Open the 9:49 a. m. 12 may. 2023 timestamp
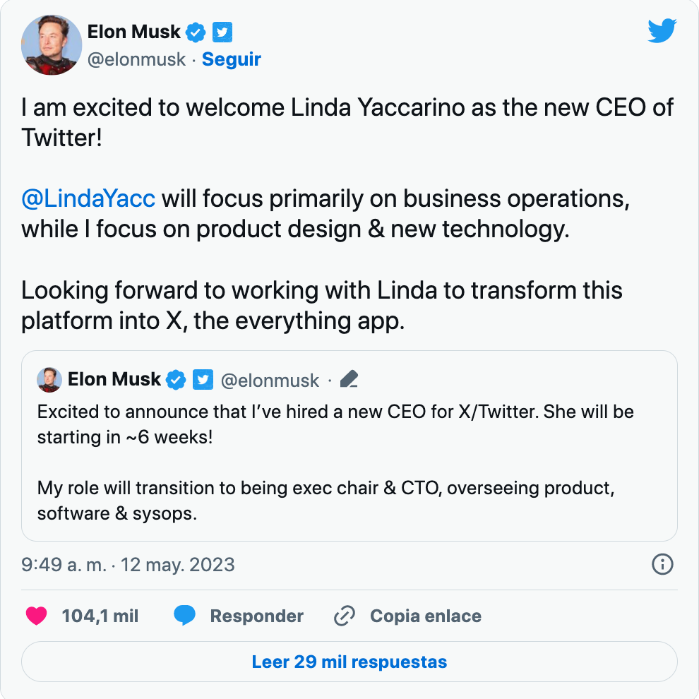This screenshot has width=699, height=699. click(x=128, y=565)
